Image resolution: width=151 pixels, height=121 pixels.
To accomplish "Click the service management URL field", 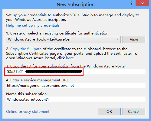I will click(76, 86).
